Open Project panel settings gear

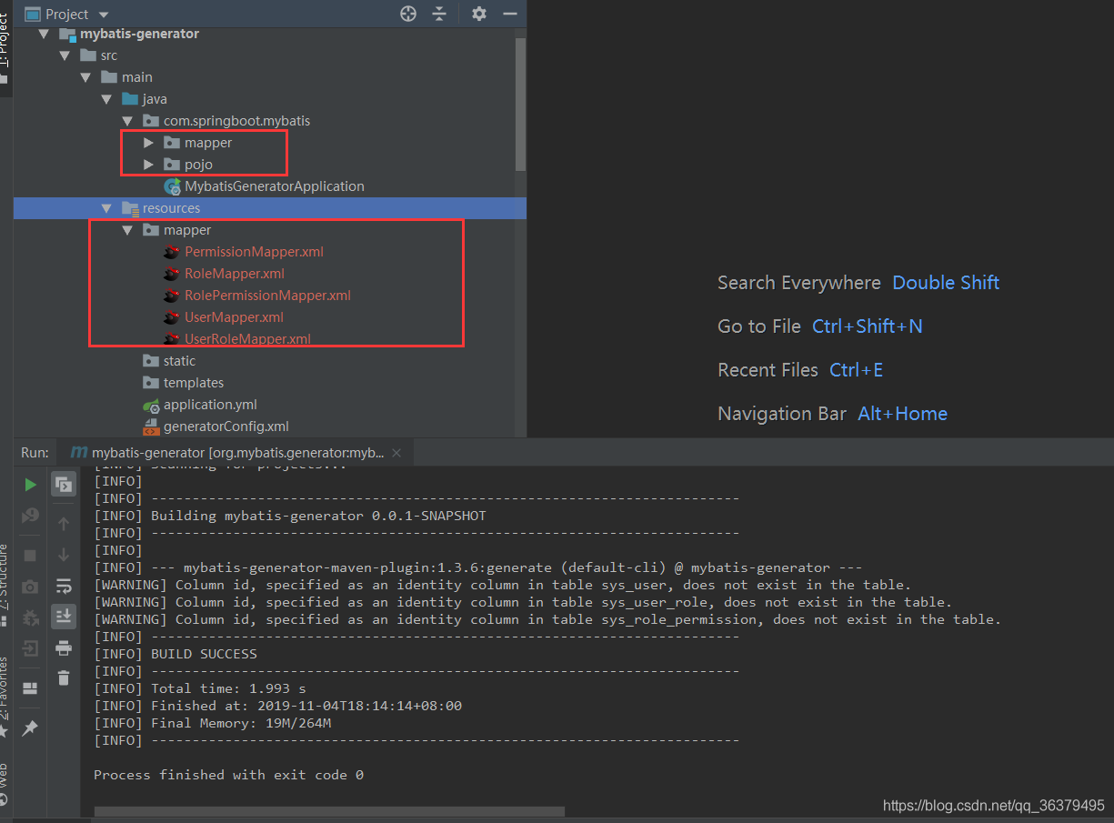[479, 14]
